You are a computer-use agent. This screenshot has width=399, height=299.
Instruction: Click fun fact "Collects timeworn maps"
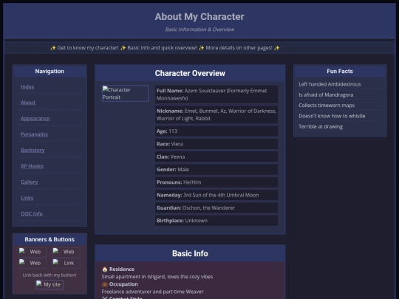[x=327, y=106]
